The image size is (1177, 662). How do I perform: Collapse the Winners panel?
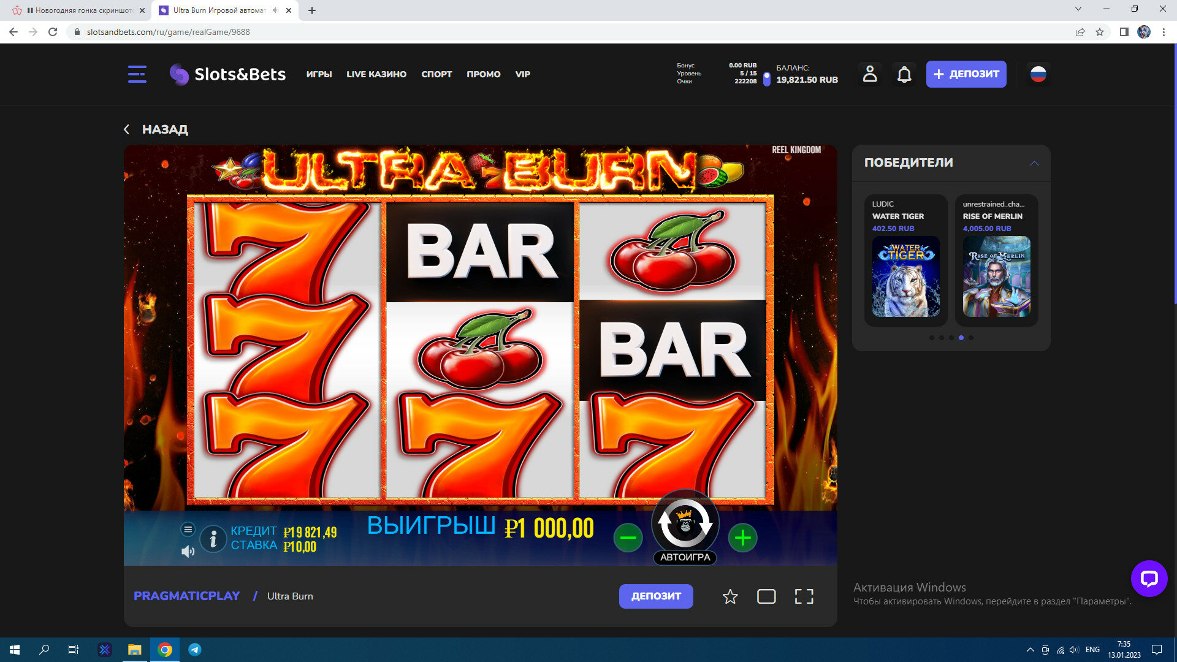(x=1034, y=163)
